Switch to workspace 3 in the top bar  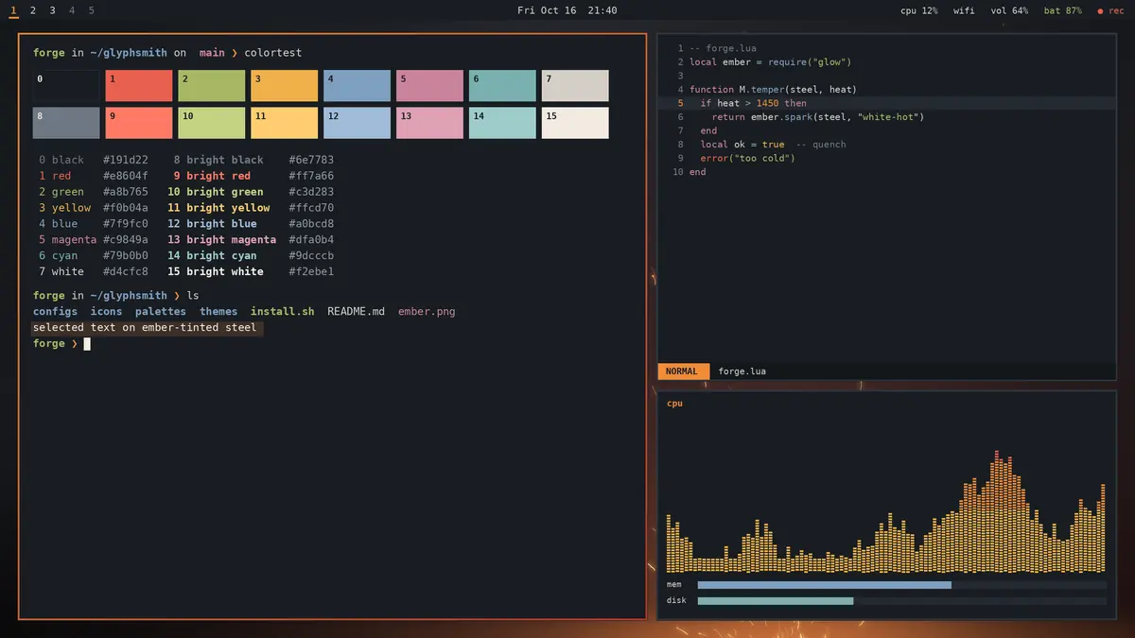pyautogui.click(x=52, y=10)
